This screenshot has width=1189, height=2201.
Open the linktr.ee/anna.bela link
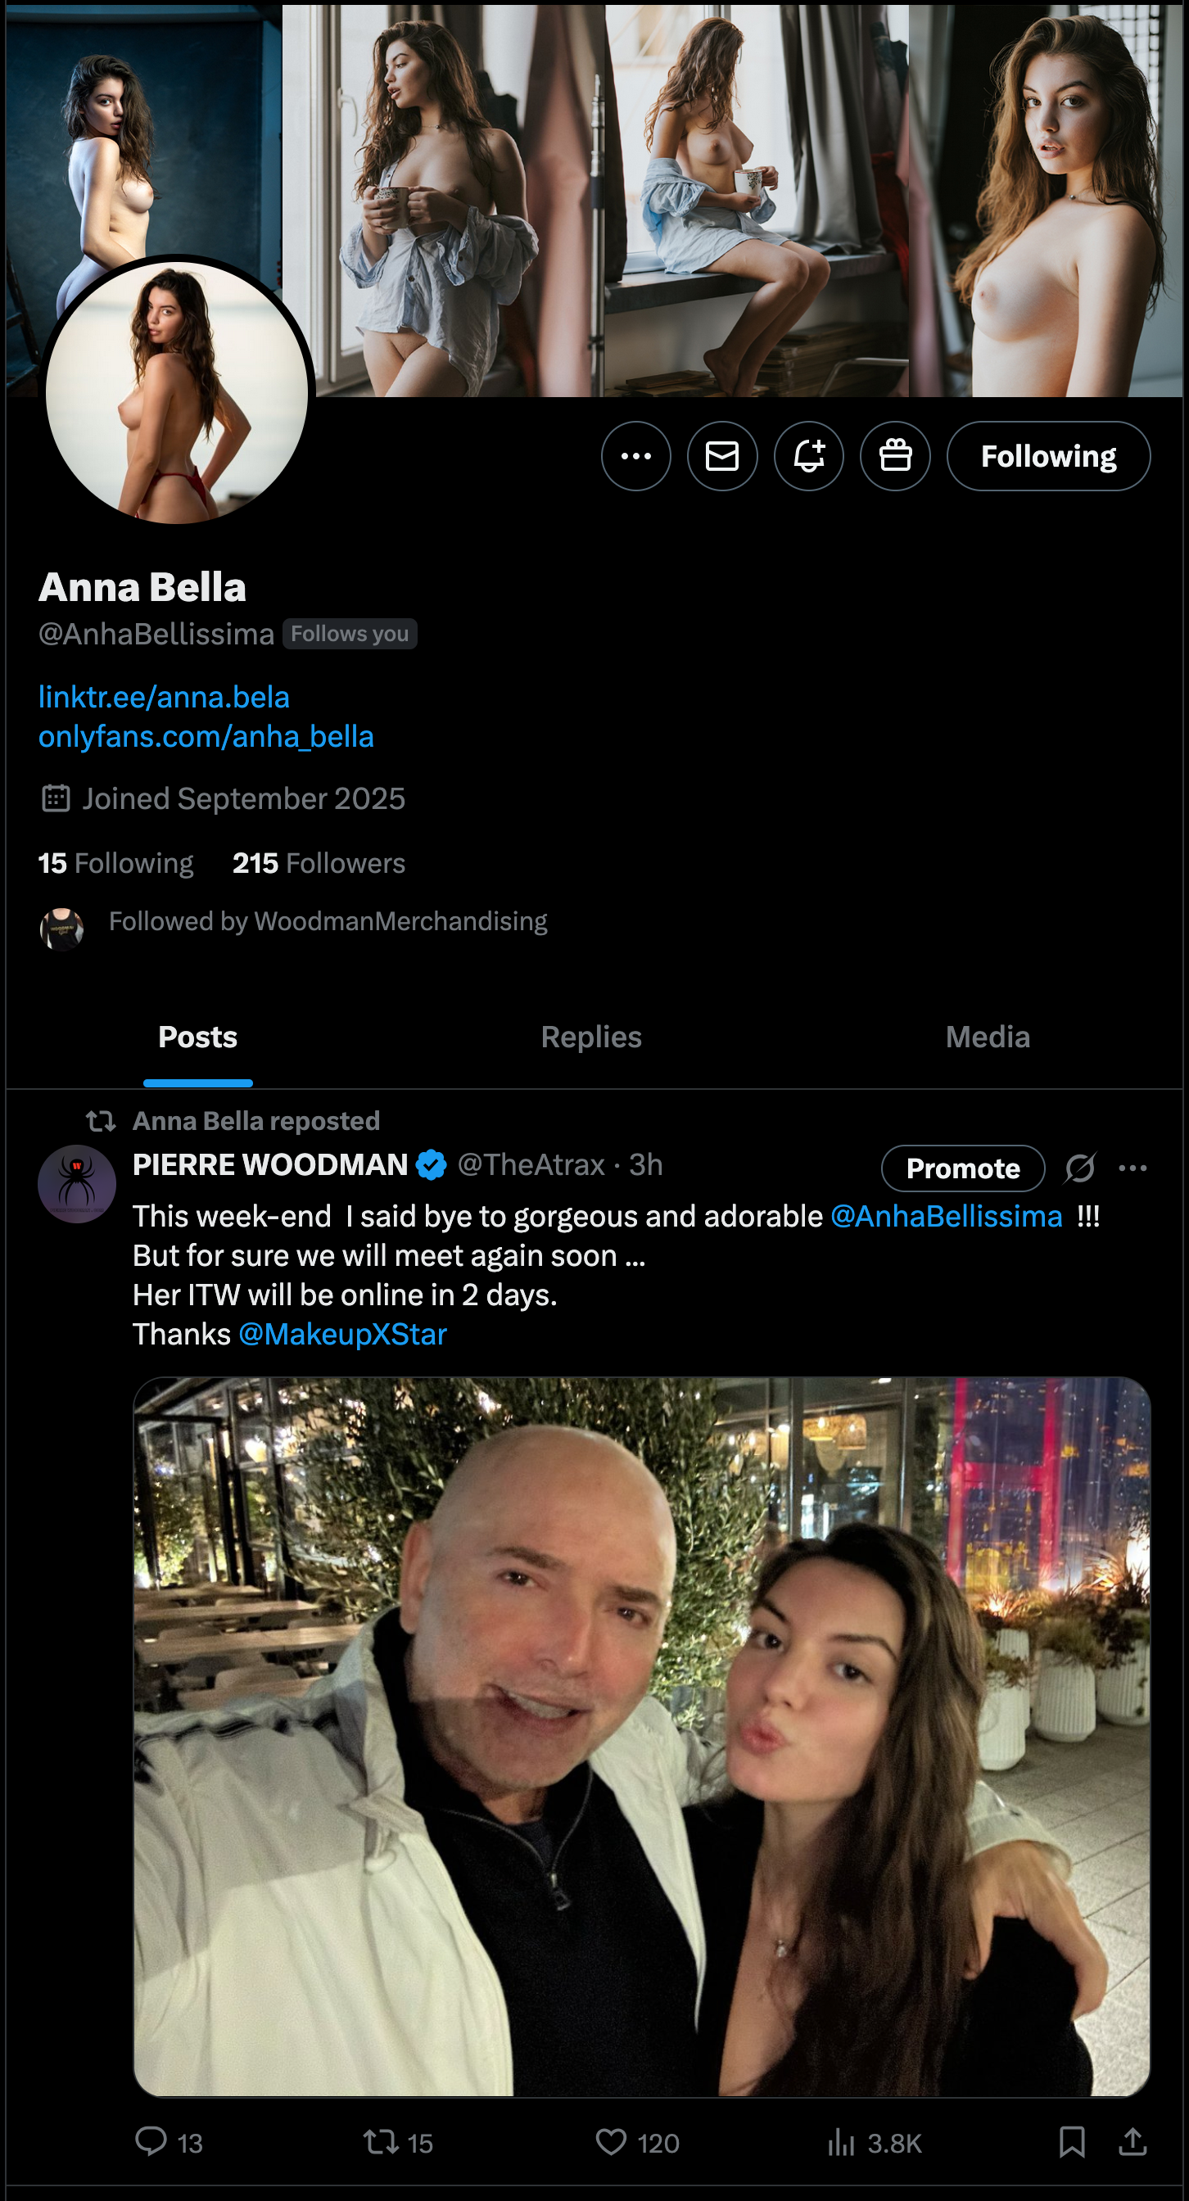pyautogui.click(x=164, y=697)
